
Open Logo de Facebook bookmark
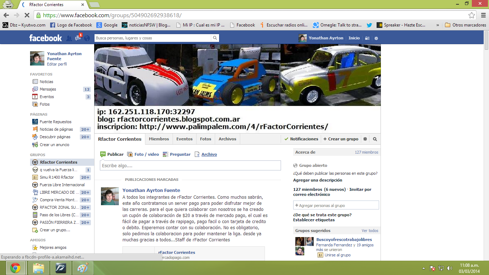click(71, 25)
